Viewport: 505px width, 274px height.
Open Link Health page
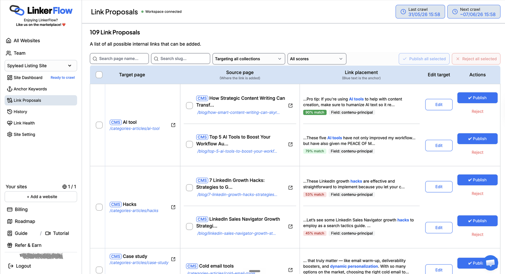click(x=24, y=123)
